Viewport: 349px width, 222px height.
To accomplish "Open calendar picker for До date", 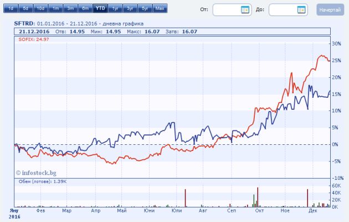I will (x=301, y=10).
